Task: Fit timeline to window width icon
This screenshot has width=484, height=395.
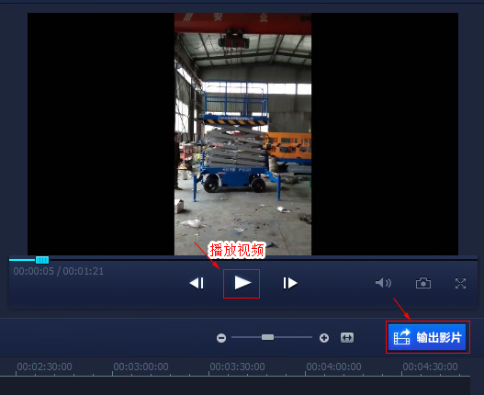Action: tap(347, 337)
